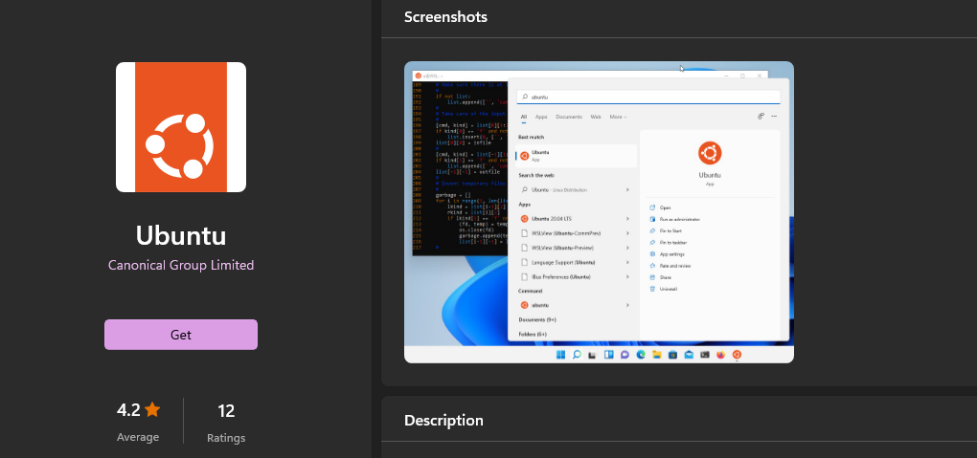Click the orange Ubuntu app logo
Viewport: 977px width, 458px height.
click(x=181, y=127)
